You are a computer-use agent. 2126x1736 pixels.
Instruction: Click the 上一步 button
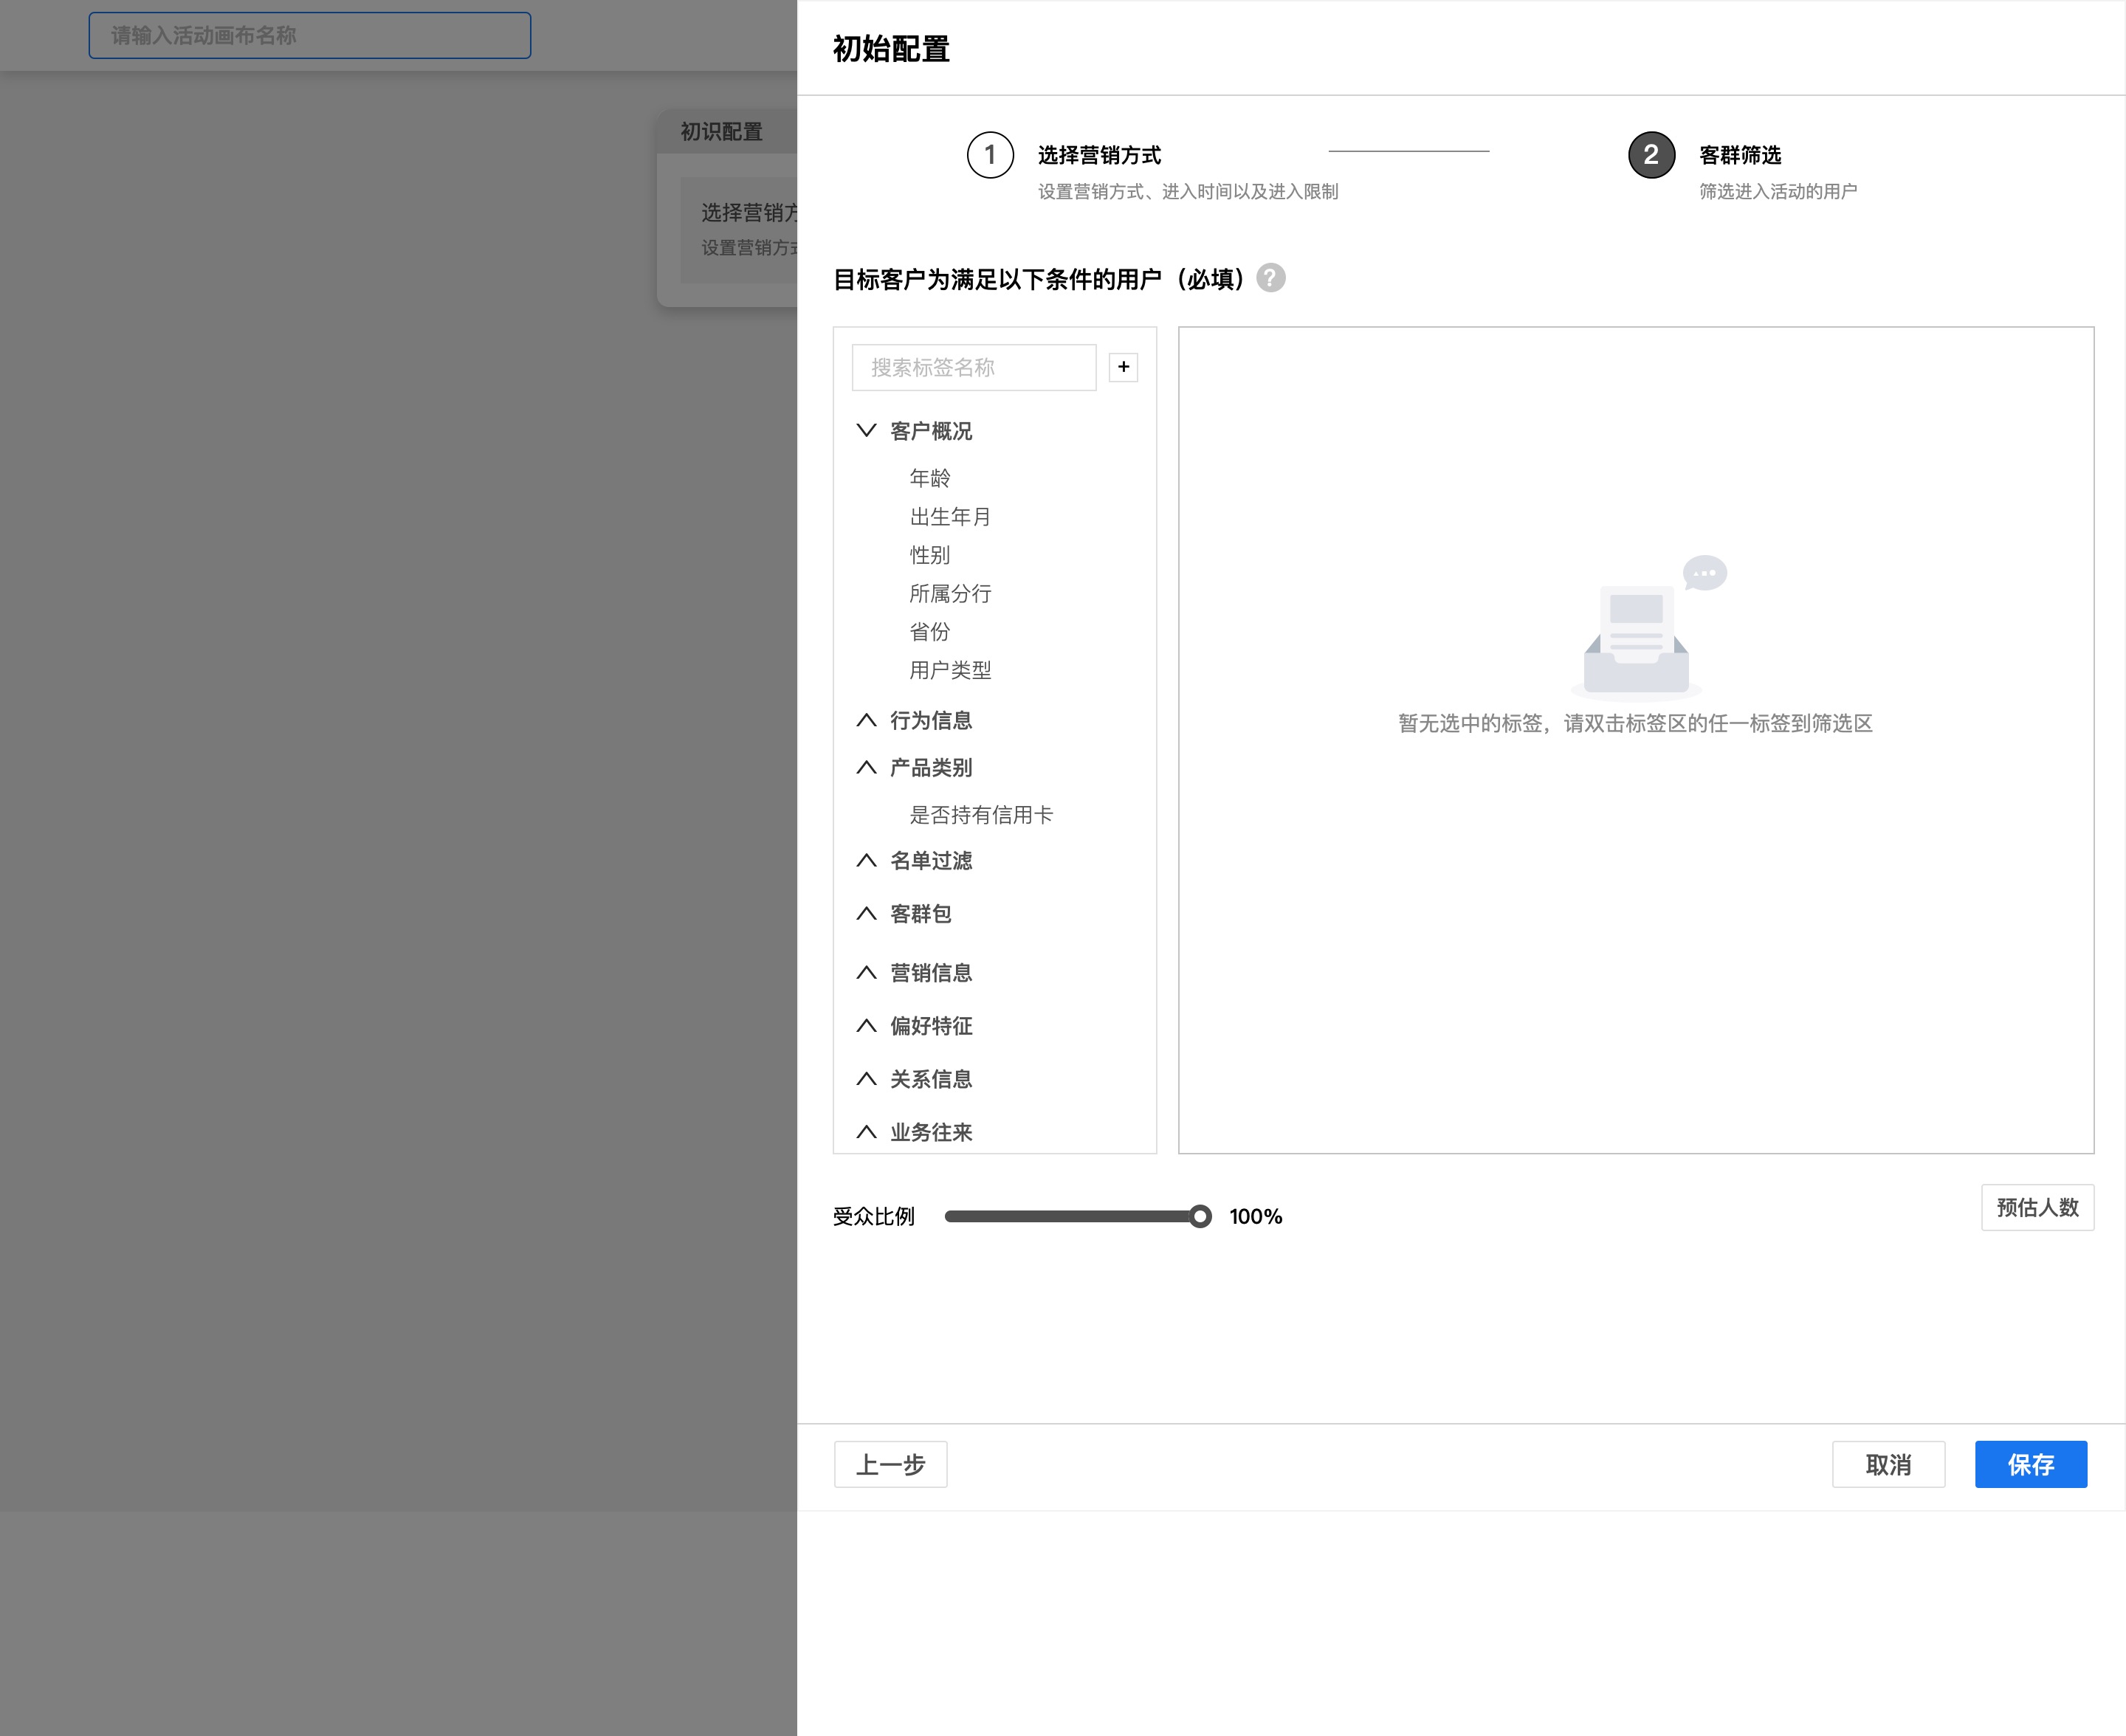(890, 1464)
